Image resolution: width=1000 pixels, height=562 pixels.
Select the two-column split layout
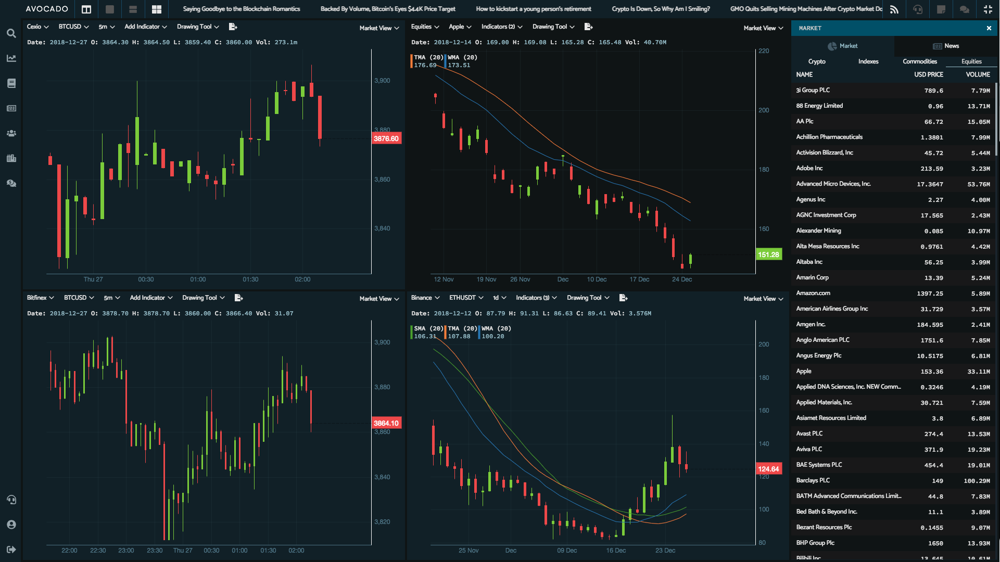(x=86, y=9)
